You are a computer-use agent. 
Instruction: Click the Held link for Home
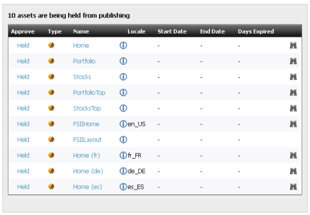(x=23, y=45)
